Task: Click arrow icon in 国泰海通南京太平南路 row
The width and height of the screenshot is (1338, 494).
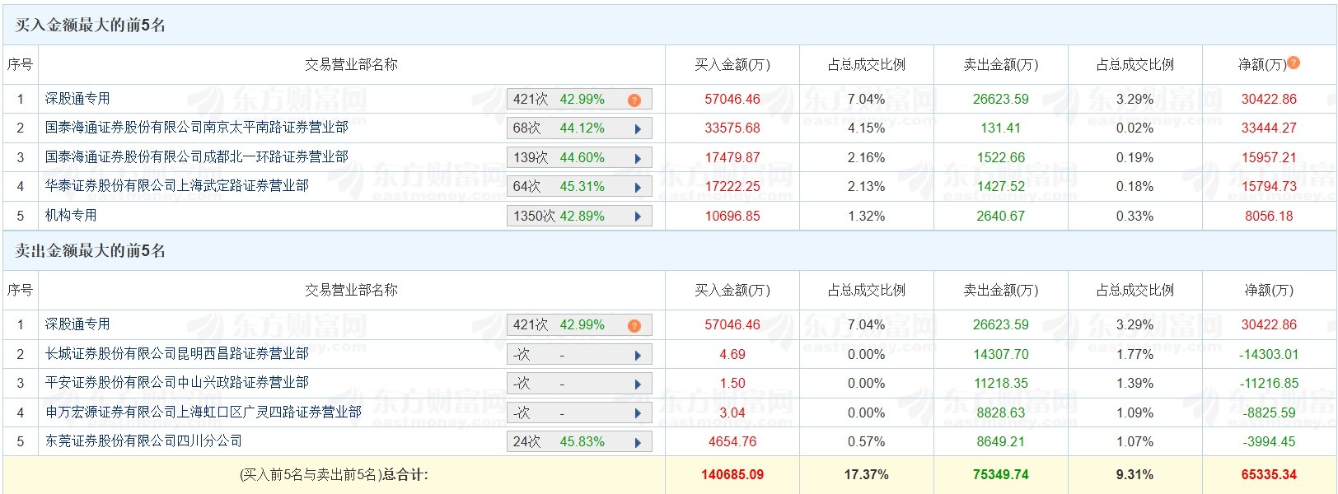Action: pos(638,128)
